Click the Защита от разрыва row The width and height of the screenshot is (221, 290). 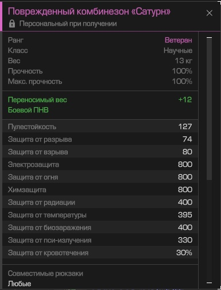100,139
